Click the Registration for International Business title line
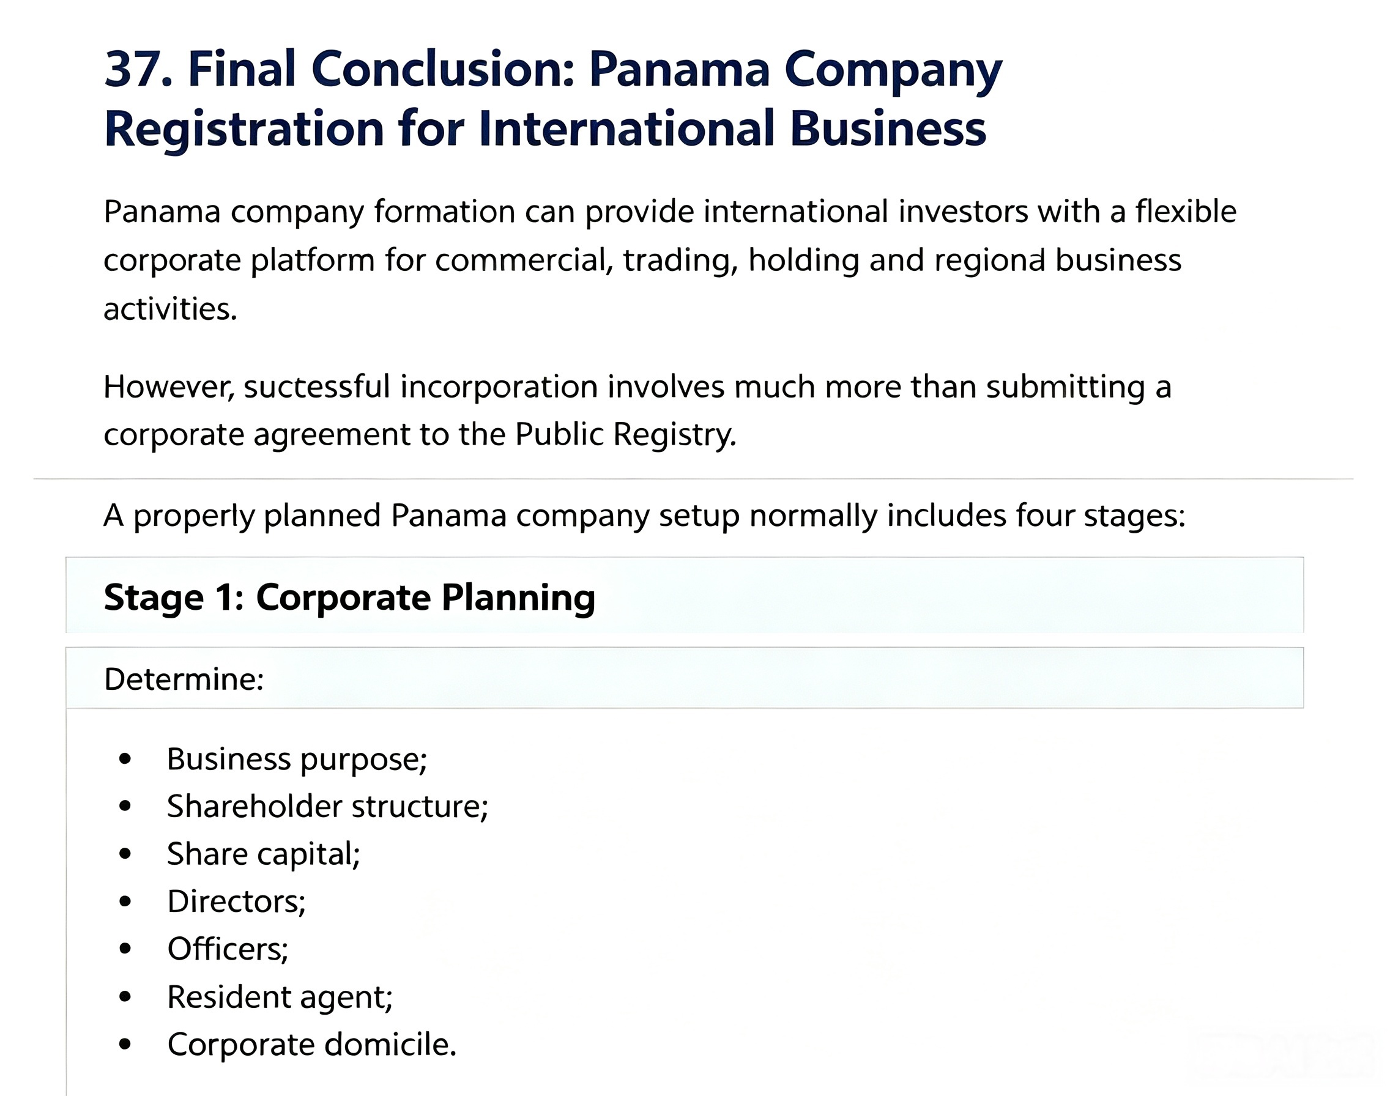Image resolution: width=1390 pixels, height=1096 pixels. tap(545, 129)
